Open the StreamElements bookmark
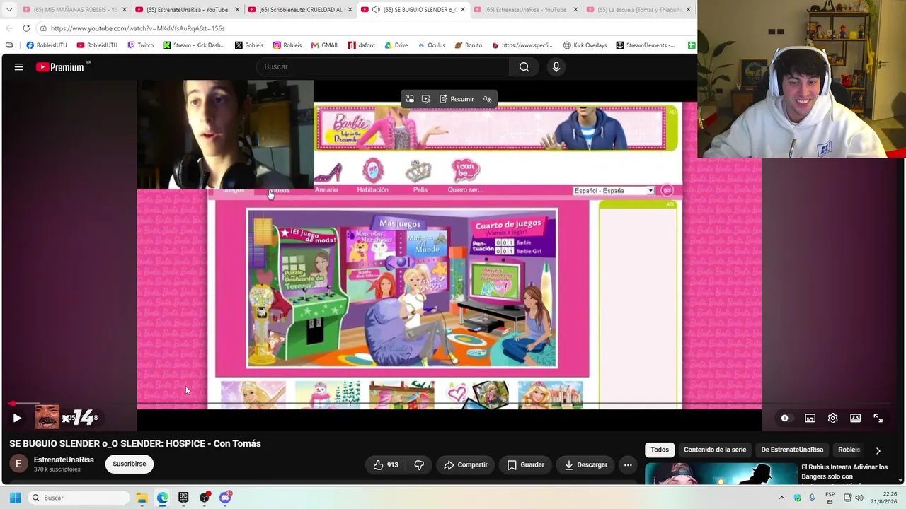This screenshot has height=509, width=906. point(645,45)
